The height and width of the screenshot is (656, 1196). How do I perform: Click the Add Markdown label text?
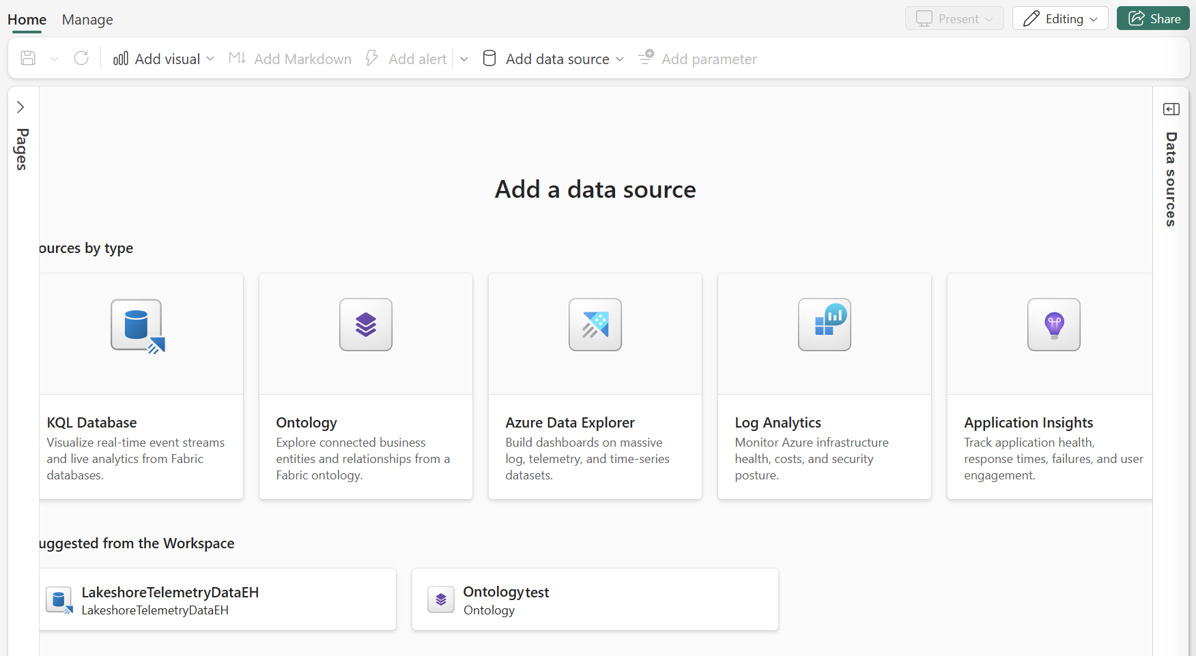click(303, 59)
